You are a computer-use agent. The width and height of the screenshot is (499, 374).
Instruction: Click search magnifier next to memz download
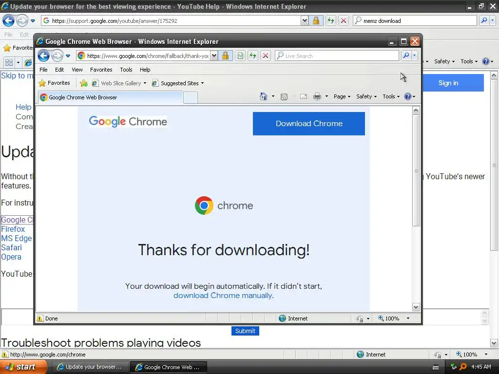(x=484, y=20)
